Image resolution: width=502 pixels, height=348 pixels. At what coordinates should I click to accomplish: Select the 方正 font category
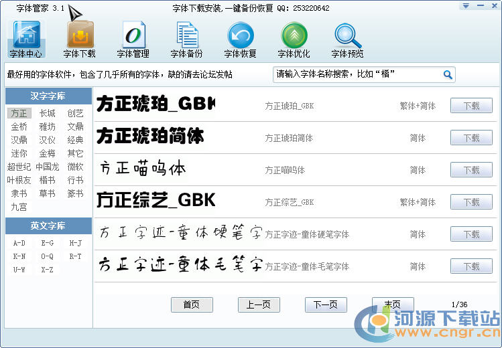click(x=19, y=114)
